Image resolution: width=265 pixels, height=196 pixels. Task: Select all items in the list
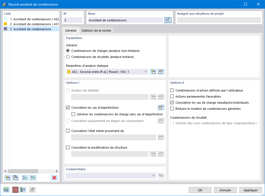[25, 178]
